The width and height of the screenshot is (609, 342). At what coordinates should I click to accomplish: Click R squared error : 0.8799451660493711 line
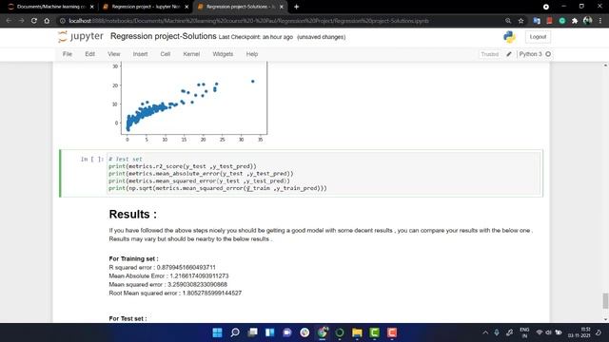[x=162, y=267]
